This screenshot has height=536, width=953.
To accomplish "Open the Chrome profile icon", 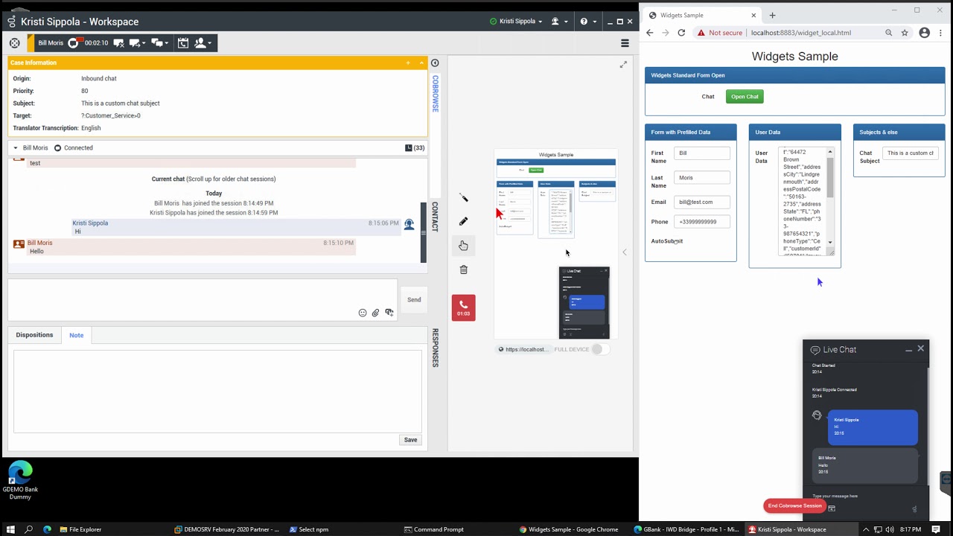I will point(924,33).
